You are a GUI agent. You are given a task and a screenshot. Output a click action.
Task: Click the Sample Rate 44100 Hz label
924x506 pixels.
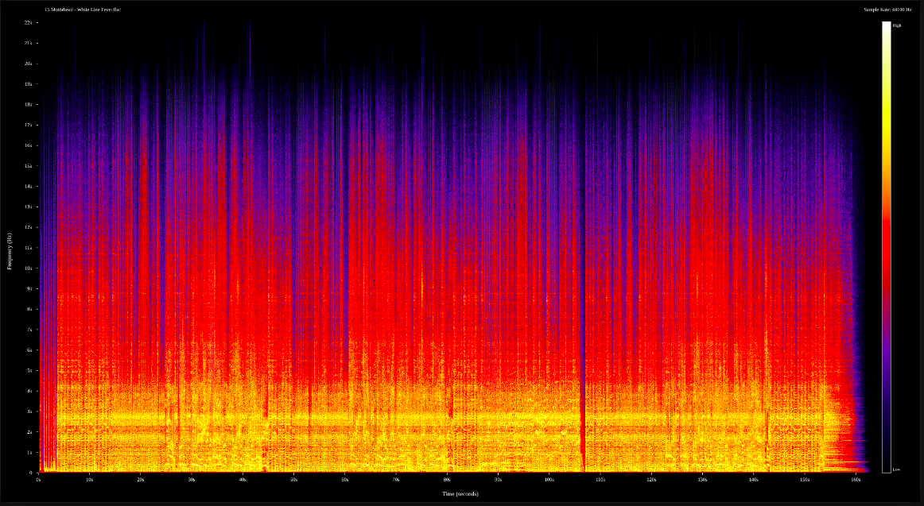pos(887,10)
